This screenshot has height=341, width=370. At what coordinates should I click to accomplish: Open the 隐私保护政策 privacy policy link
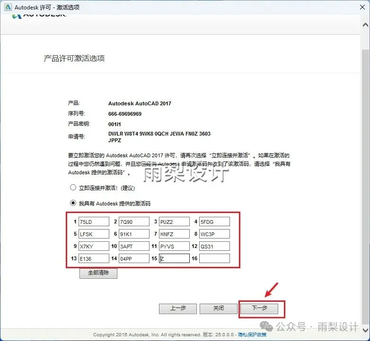(x=252, y=335)
